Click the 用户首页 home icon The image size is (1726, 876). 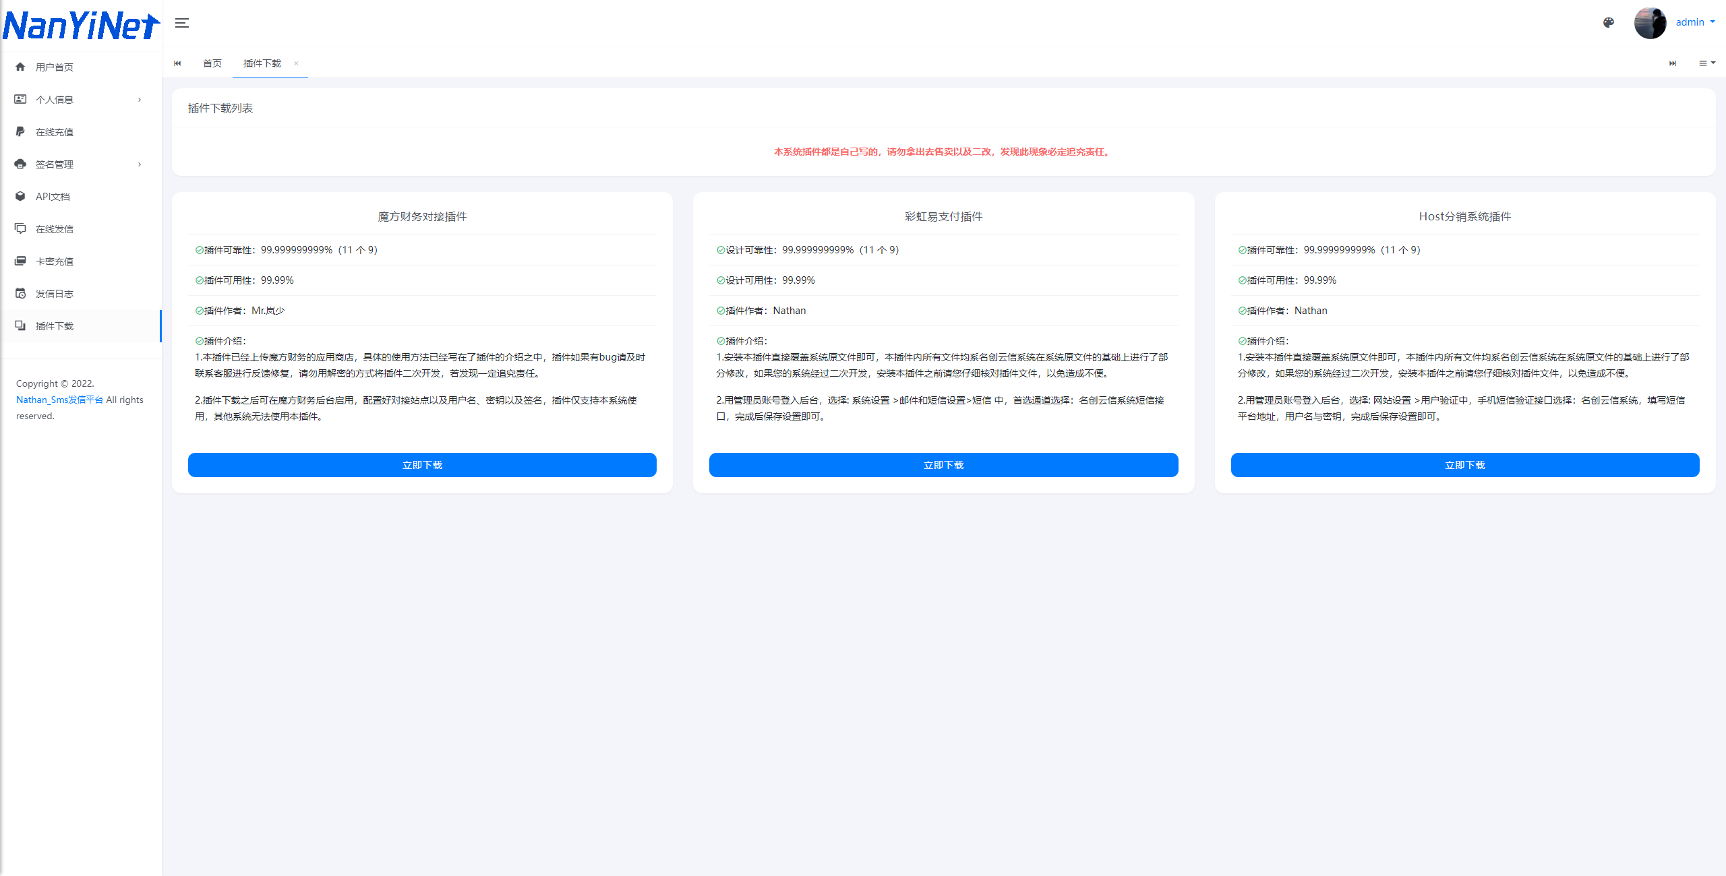click(x=20, y=67)
